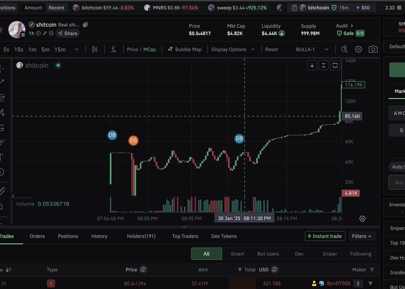Viewport: 405px width, 289px height.
Task: Select the ruler measure tool
Action: 2,191
